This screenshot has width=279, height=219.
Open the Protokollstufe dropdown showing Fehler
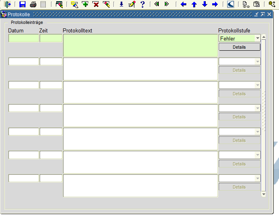tap(258, 39)
